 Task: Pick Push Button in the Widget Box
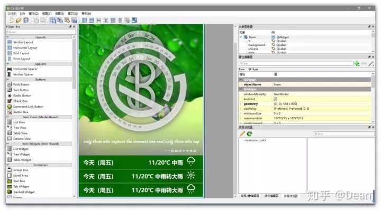[21, 84]
